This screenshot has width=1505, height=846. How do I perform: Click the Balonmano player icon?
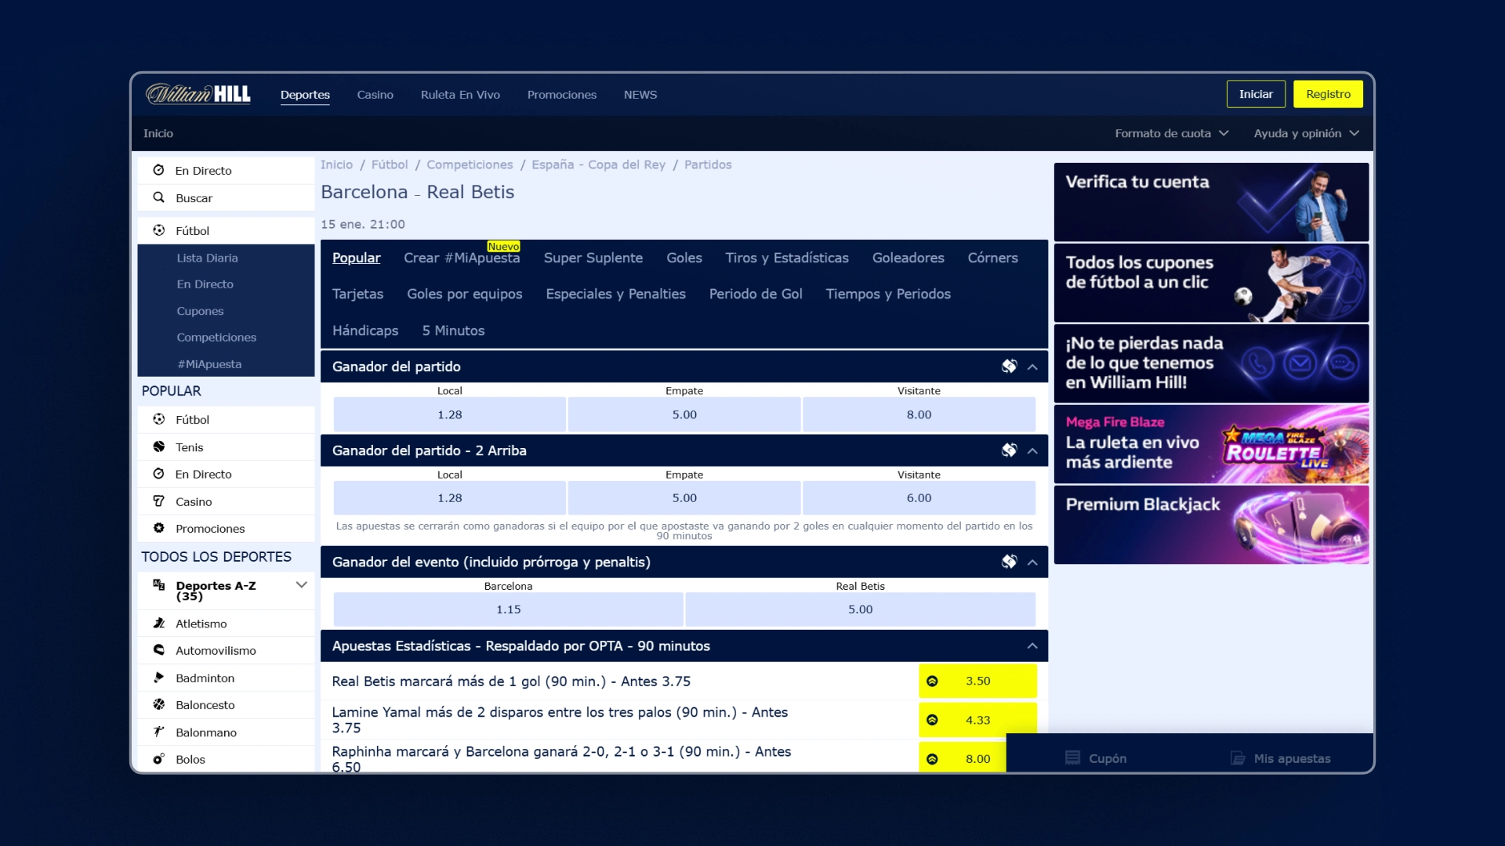coord(158,732)
